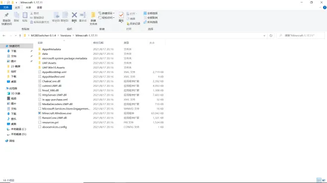This screenshot has width=327, height=183.
Task: Switch to thumbnail view icon in status bar
Action: (x=324, y=180)
